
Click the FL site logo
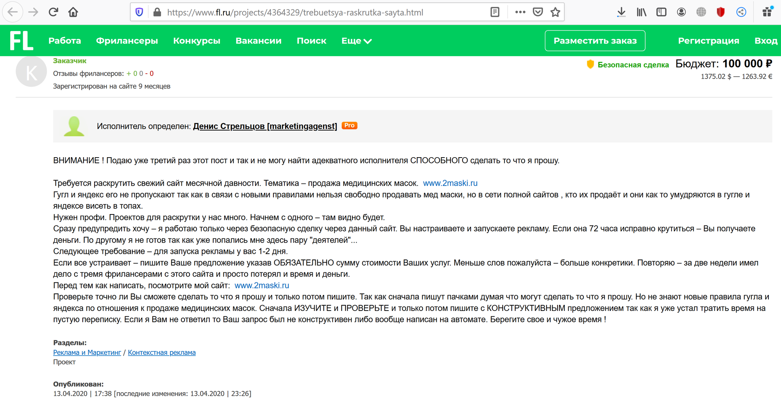[21, 40]
